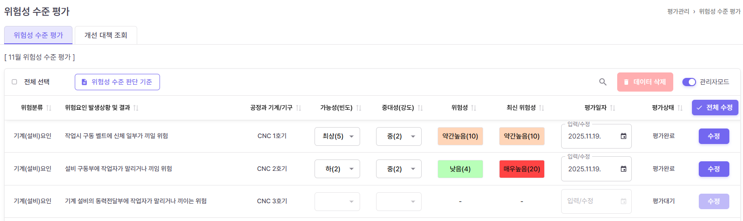Open calendar icon for CNC 1호기 date
743x221 pixels.
point(624,136)
